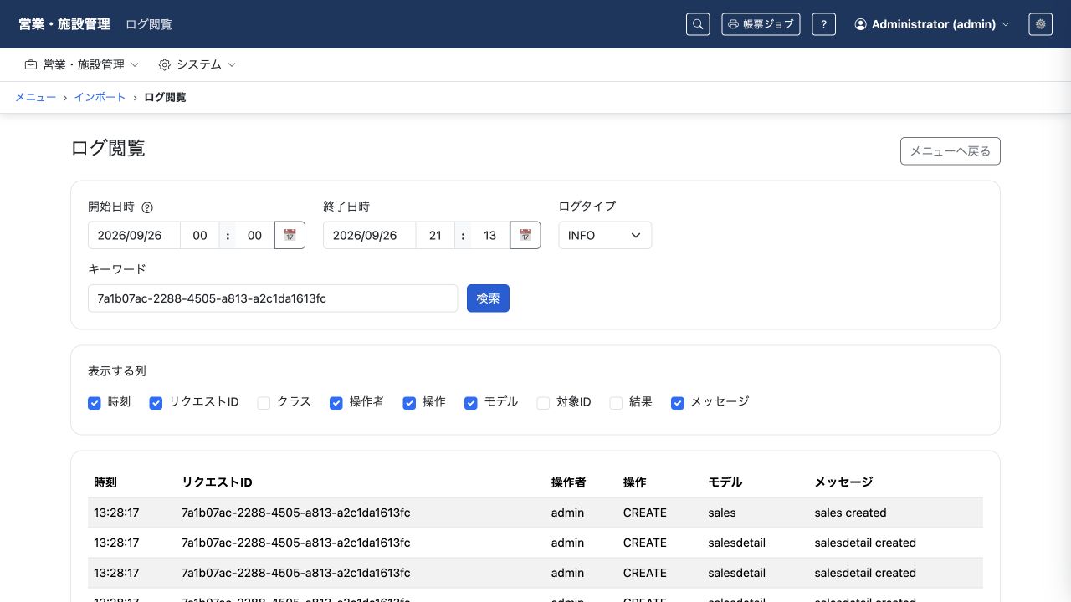
Task: Click the 時刻 column header
Action: point(105,482)
